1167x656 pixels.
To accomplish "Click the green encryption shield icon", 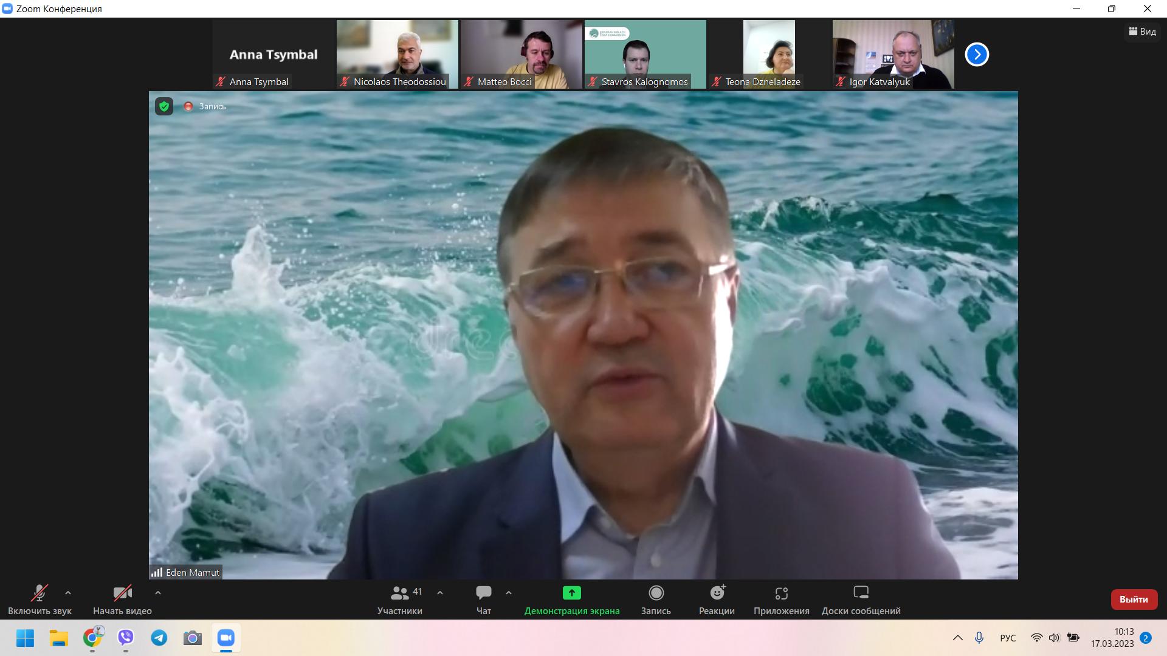I will tap(164, 106).
